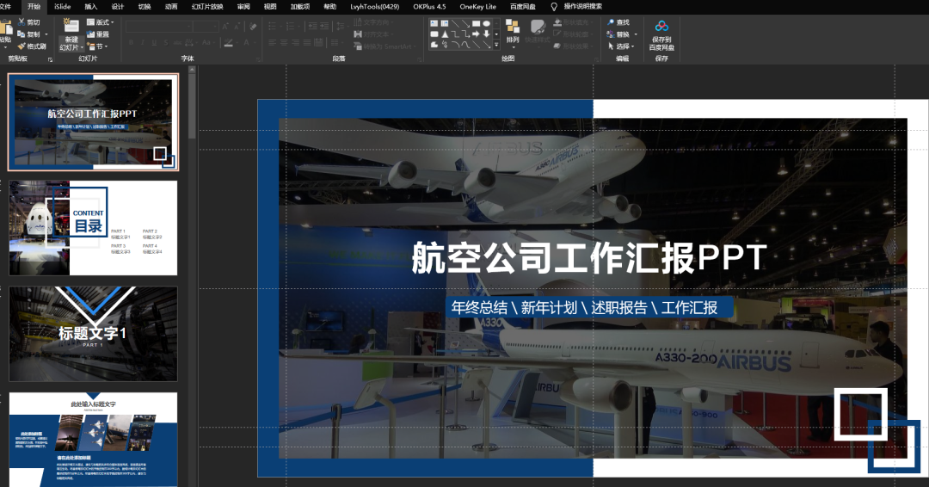Screen dimensions: 929x487
Task: Select the triangle shape in gallery
Action: tap(445, 34)
